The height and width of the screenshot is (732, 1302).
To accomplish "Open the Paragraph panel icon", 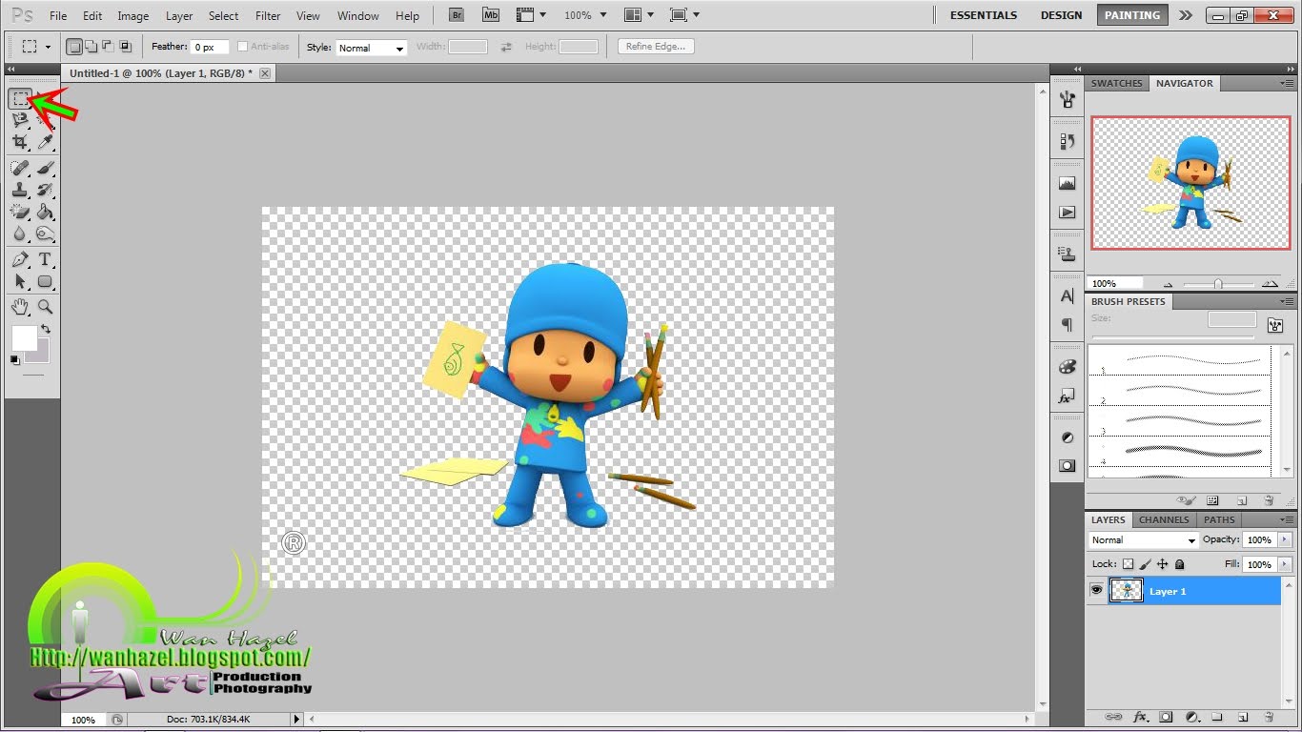I will pyautogui.click(x=1068, y=325).
